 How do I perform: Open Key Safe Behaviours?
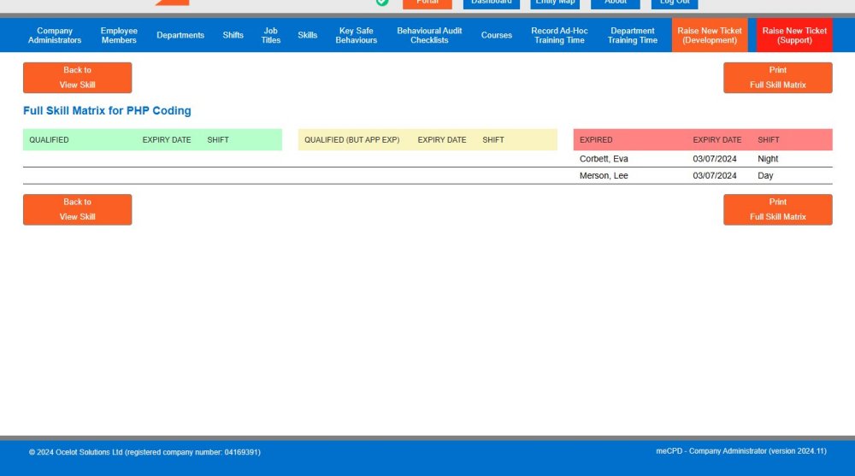[357, 35]
